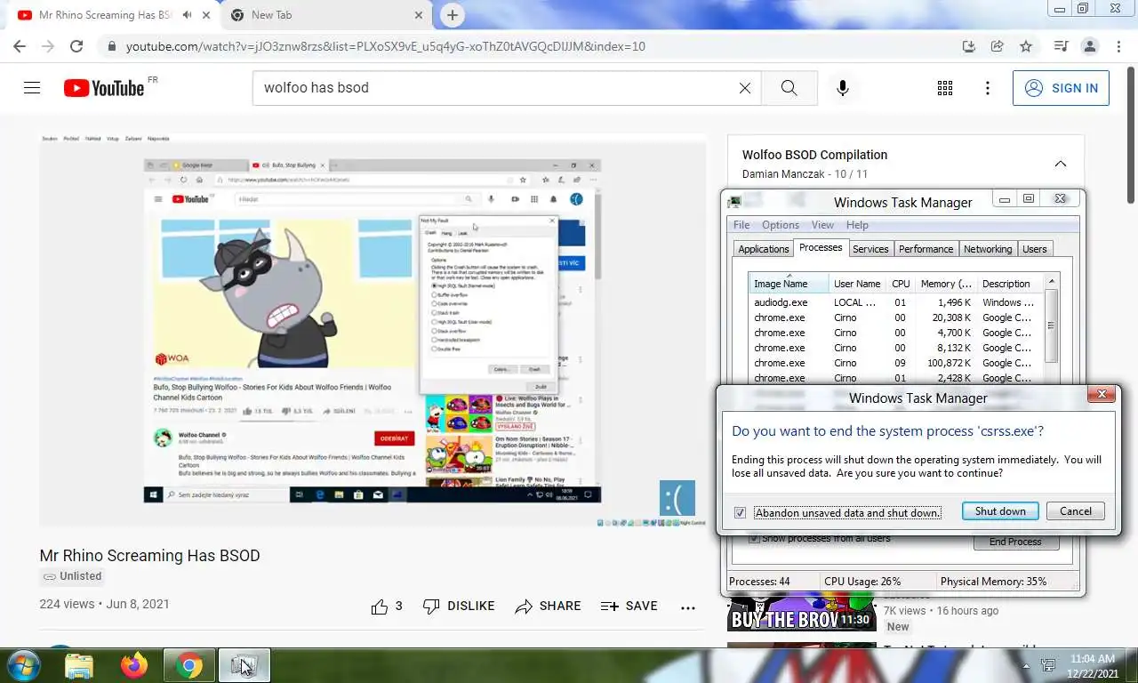This screenshot has width=1138, height=683.
Task: Switch to Applications tab
Action: coord(763,249)
